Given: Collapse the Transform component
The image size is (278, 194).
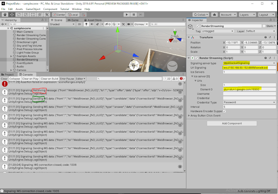Looking at the screenshot, I should [189, 37].
